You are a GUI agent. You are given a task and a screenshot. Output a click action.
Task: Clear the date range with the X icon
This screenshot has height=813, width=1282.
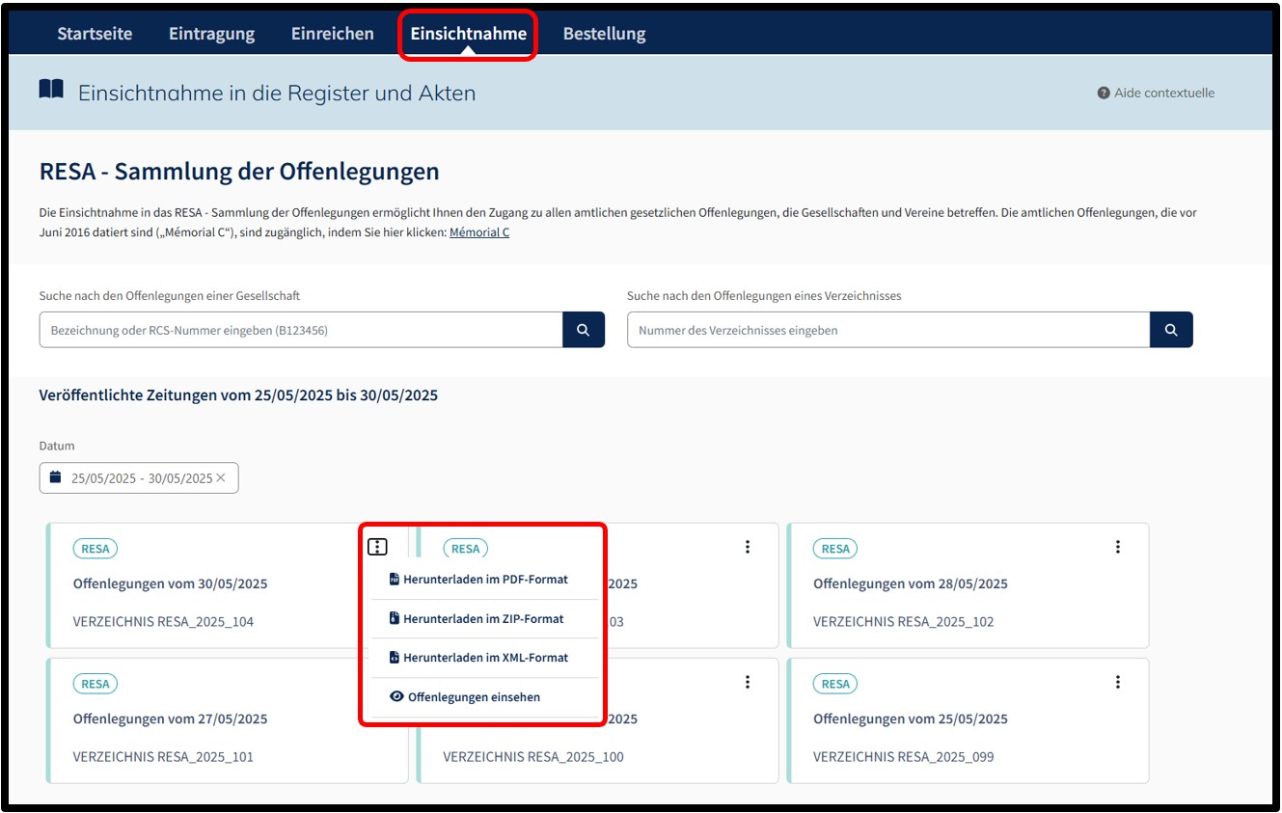(221, 478)
